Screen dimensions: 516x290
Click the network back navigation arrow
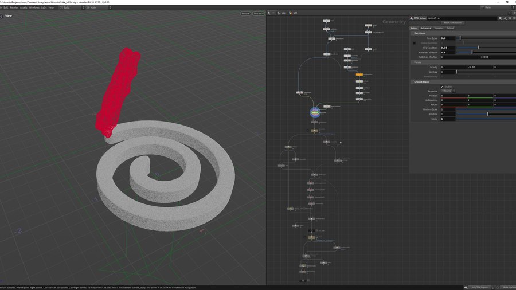click(269, 13)
